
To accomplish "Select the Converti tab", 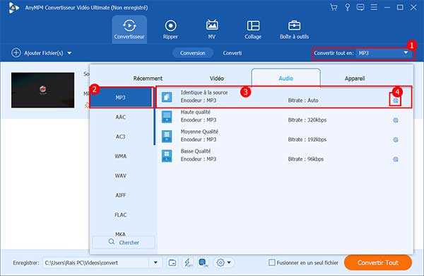I will (x=232, y=53).
